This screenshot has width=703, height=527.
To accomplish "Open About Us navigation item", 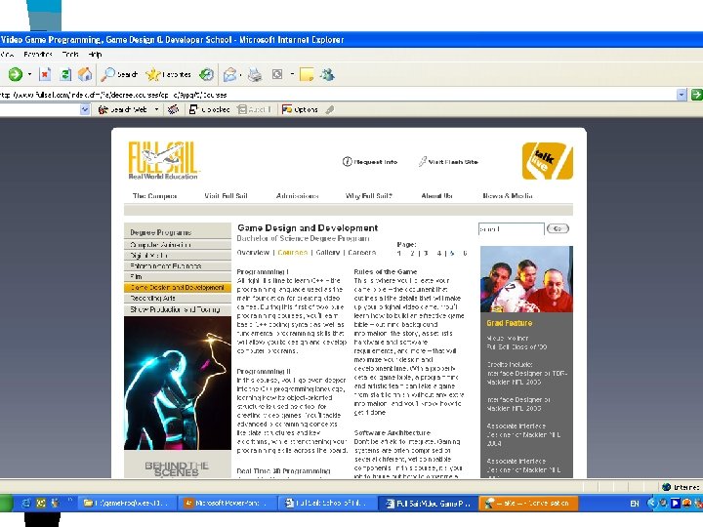I will tap(437, 196).
